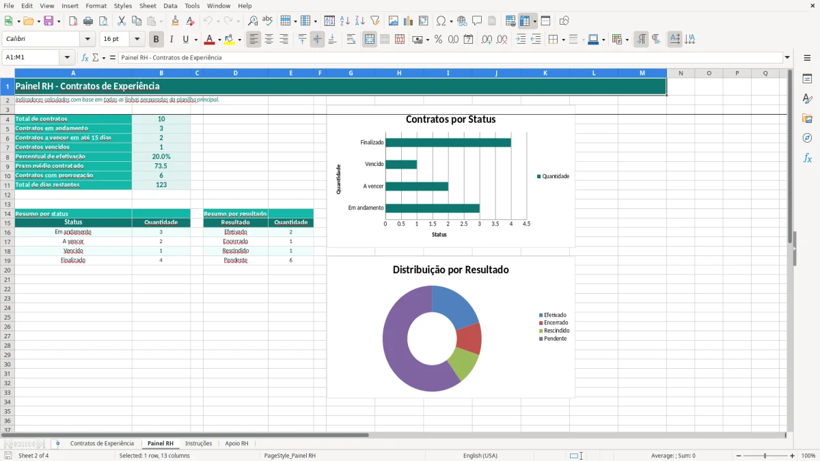The image size is (820, 461).
Task: Toggle Italic formatting
Action: pos(172,40)
